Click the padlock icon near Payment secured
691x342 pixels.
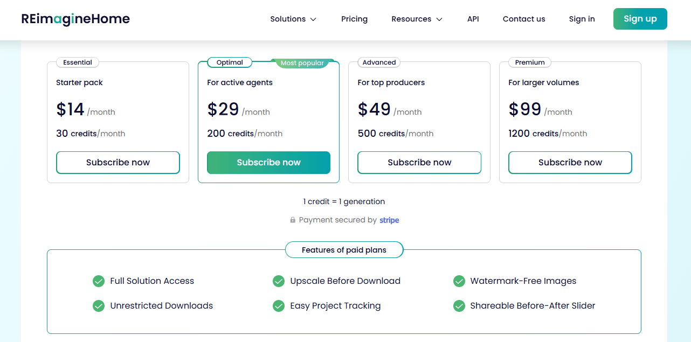[292, 220]
